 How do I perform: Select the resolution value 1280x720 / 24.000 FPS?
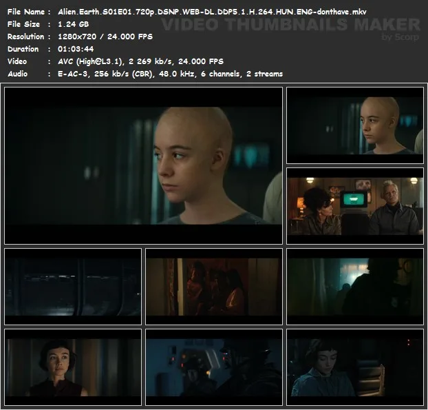pos(105,37)
